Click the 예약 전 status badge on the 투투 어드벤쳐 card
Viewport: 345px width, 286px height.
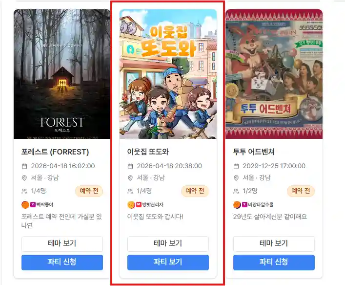click(x=301, y=191)
